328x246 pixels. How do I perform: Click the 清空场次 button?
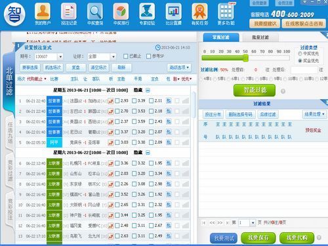tap(98, 68)
